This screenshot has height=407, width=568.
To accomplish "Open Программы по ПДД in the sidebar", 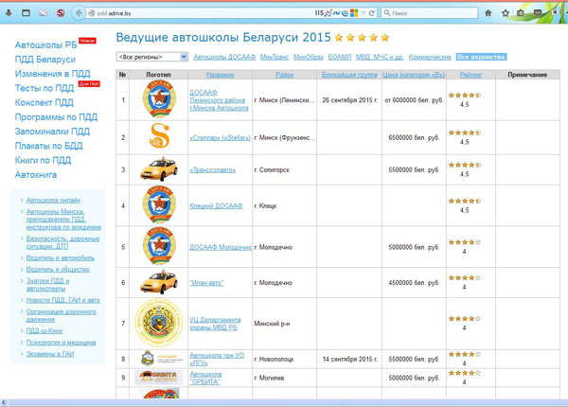I will point(56,117).
